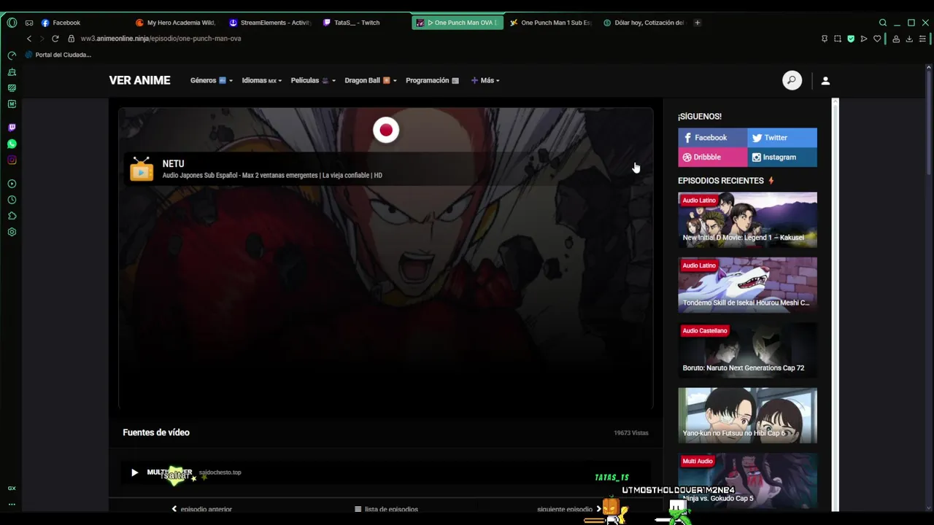This screenshot has width=934, height=525.
Task: Click the browser Back arrow
Action: pyautogui.click(x=29, y=39)
